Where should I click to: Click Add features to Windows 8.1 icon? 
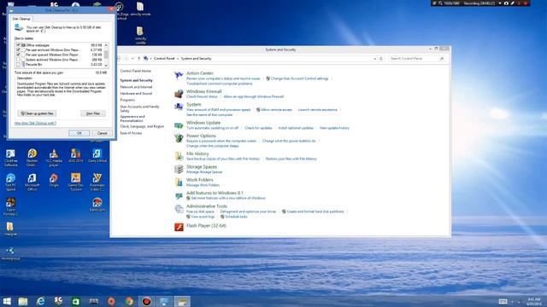coord(179,195)
